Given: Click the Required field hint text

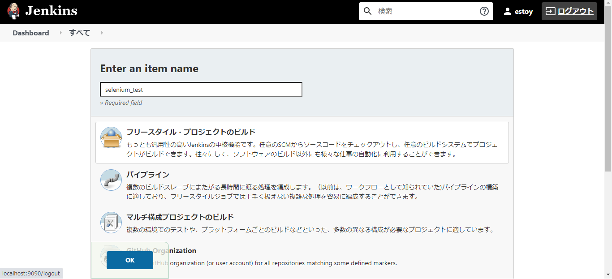Looking at the screenshot, I should click(x=121, y=103).
